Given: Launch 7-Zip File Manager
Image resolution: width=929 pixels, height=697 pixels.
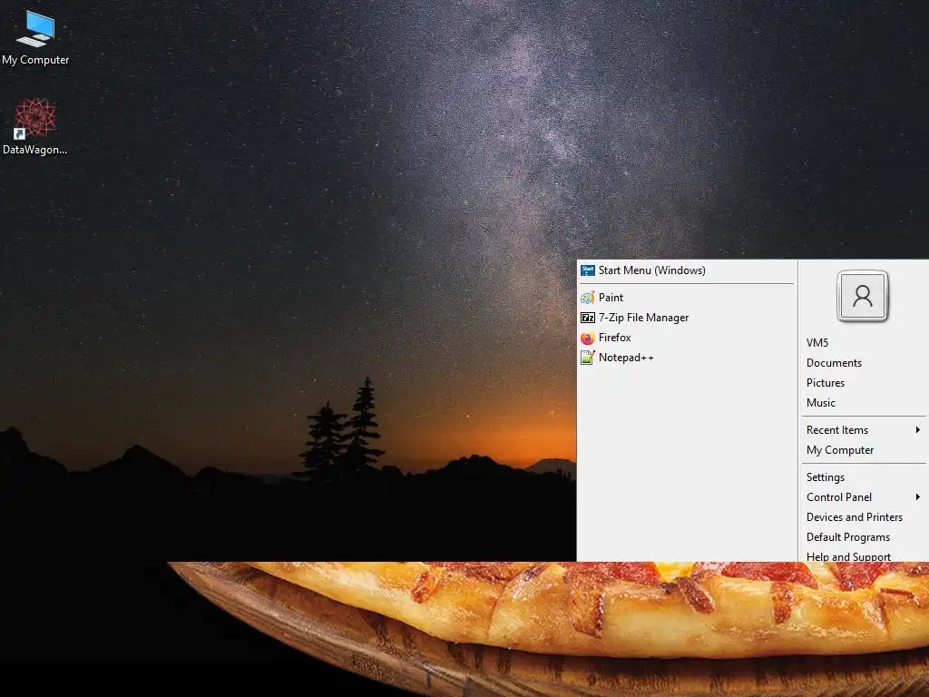Looking at the screenshot, I should tap(687, 318).
